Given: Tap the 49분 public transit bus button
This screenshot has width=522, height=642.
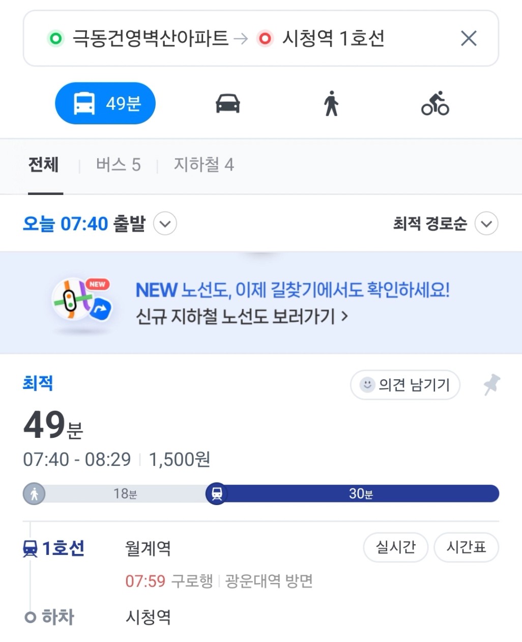Looking at the screenshot, I should [105, 103].
